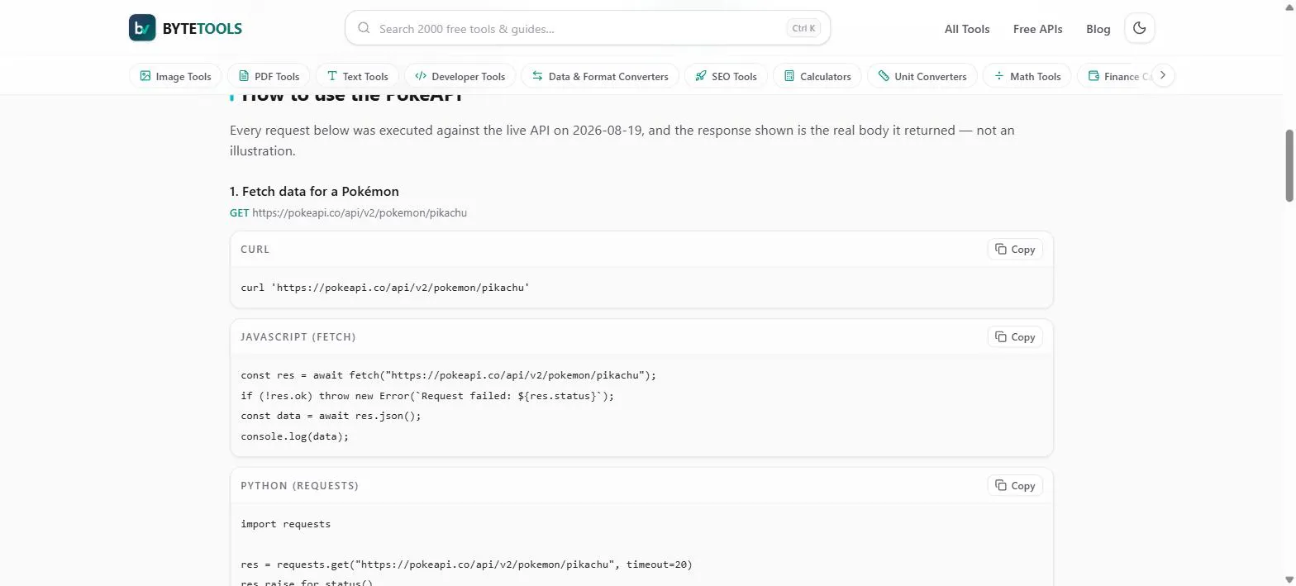Copy the JavaScript fetch snippet
Screen dimensions: 1296x586
(x=1015, y=336)
